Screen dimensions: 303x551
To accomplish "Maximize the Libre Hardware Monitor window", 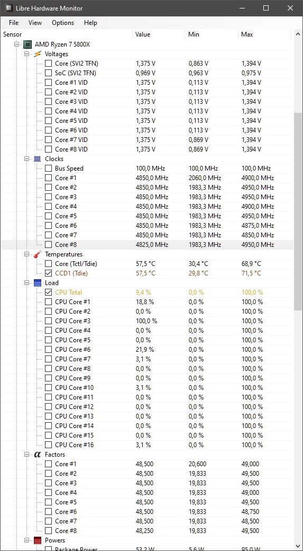I will click(266, 8).
